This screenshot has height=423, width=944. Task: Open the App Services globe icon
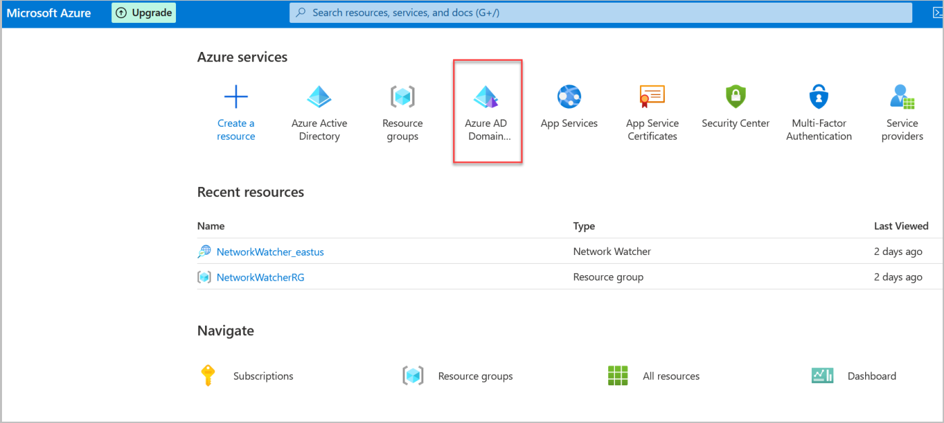569,97
